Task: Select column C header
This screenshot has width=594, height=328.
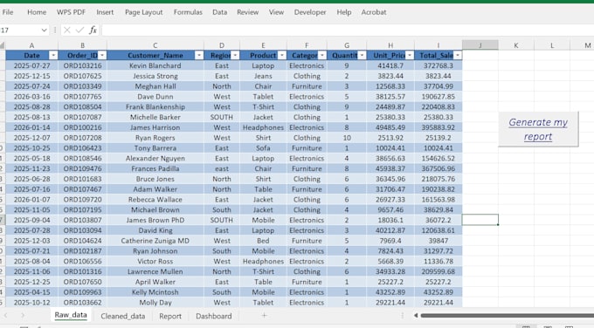Action: pyautogui.click(x=155, y=45)
